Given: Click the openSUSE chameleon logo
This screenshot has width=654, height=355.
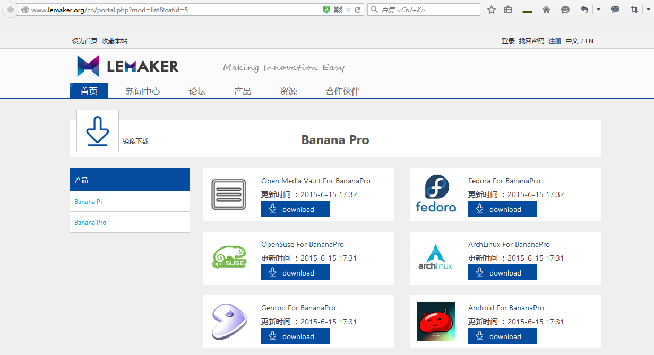Looking at the screenshot, I should pos(229,258).
